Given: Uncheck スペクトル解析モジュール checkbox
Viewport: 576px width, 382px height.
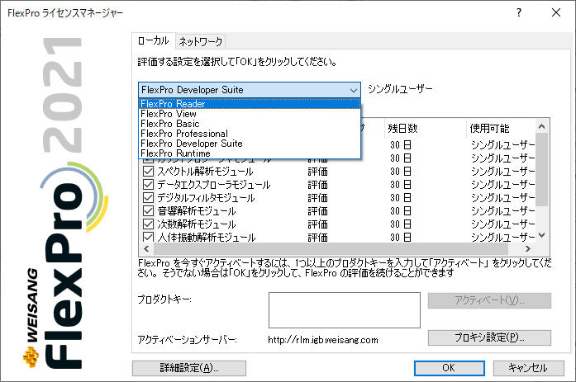Looking at the screenshot, I should tap(149, 172).
